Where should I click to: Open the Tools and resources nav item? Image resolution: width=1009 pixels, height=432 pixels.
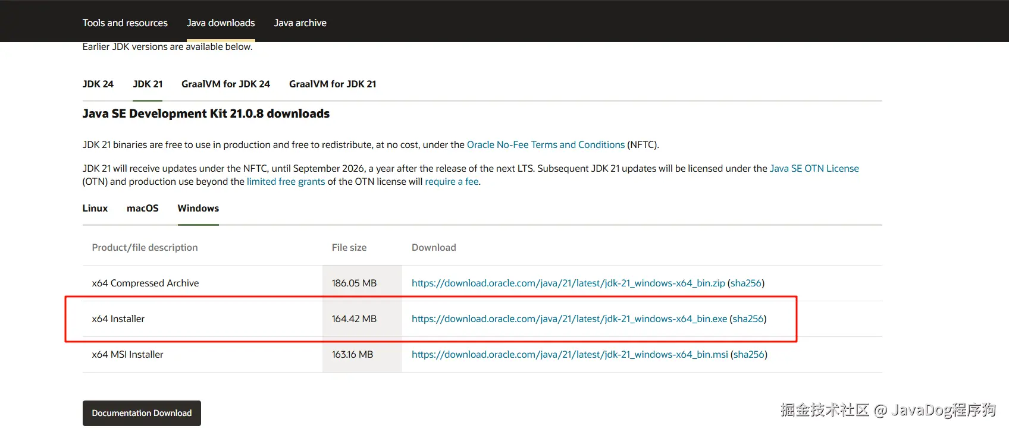125,23
